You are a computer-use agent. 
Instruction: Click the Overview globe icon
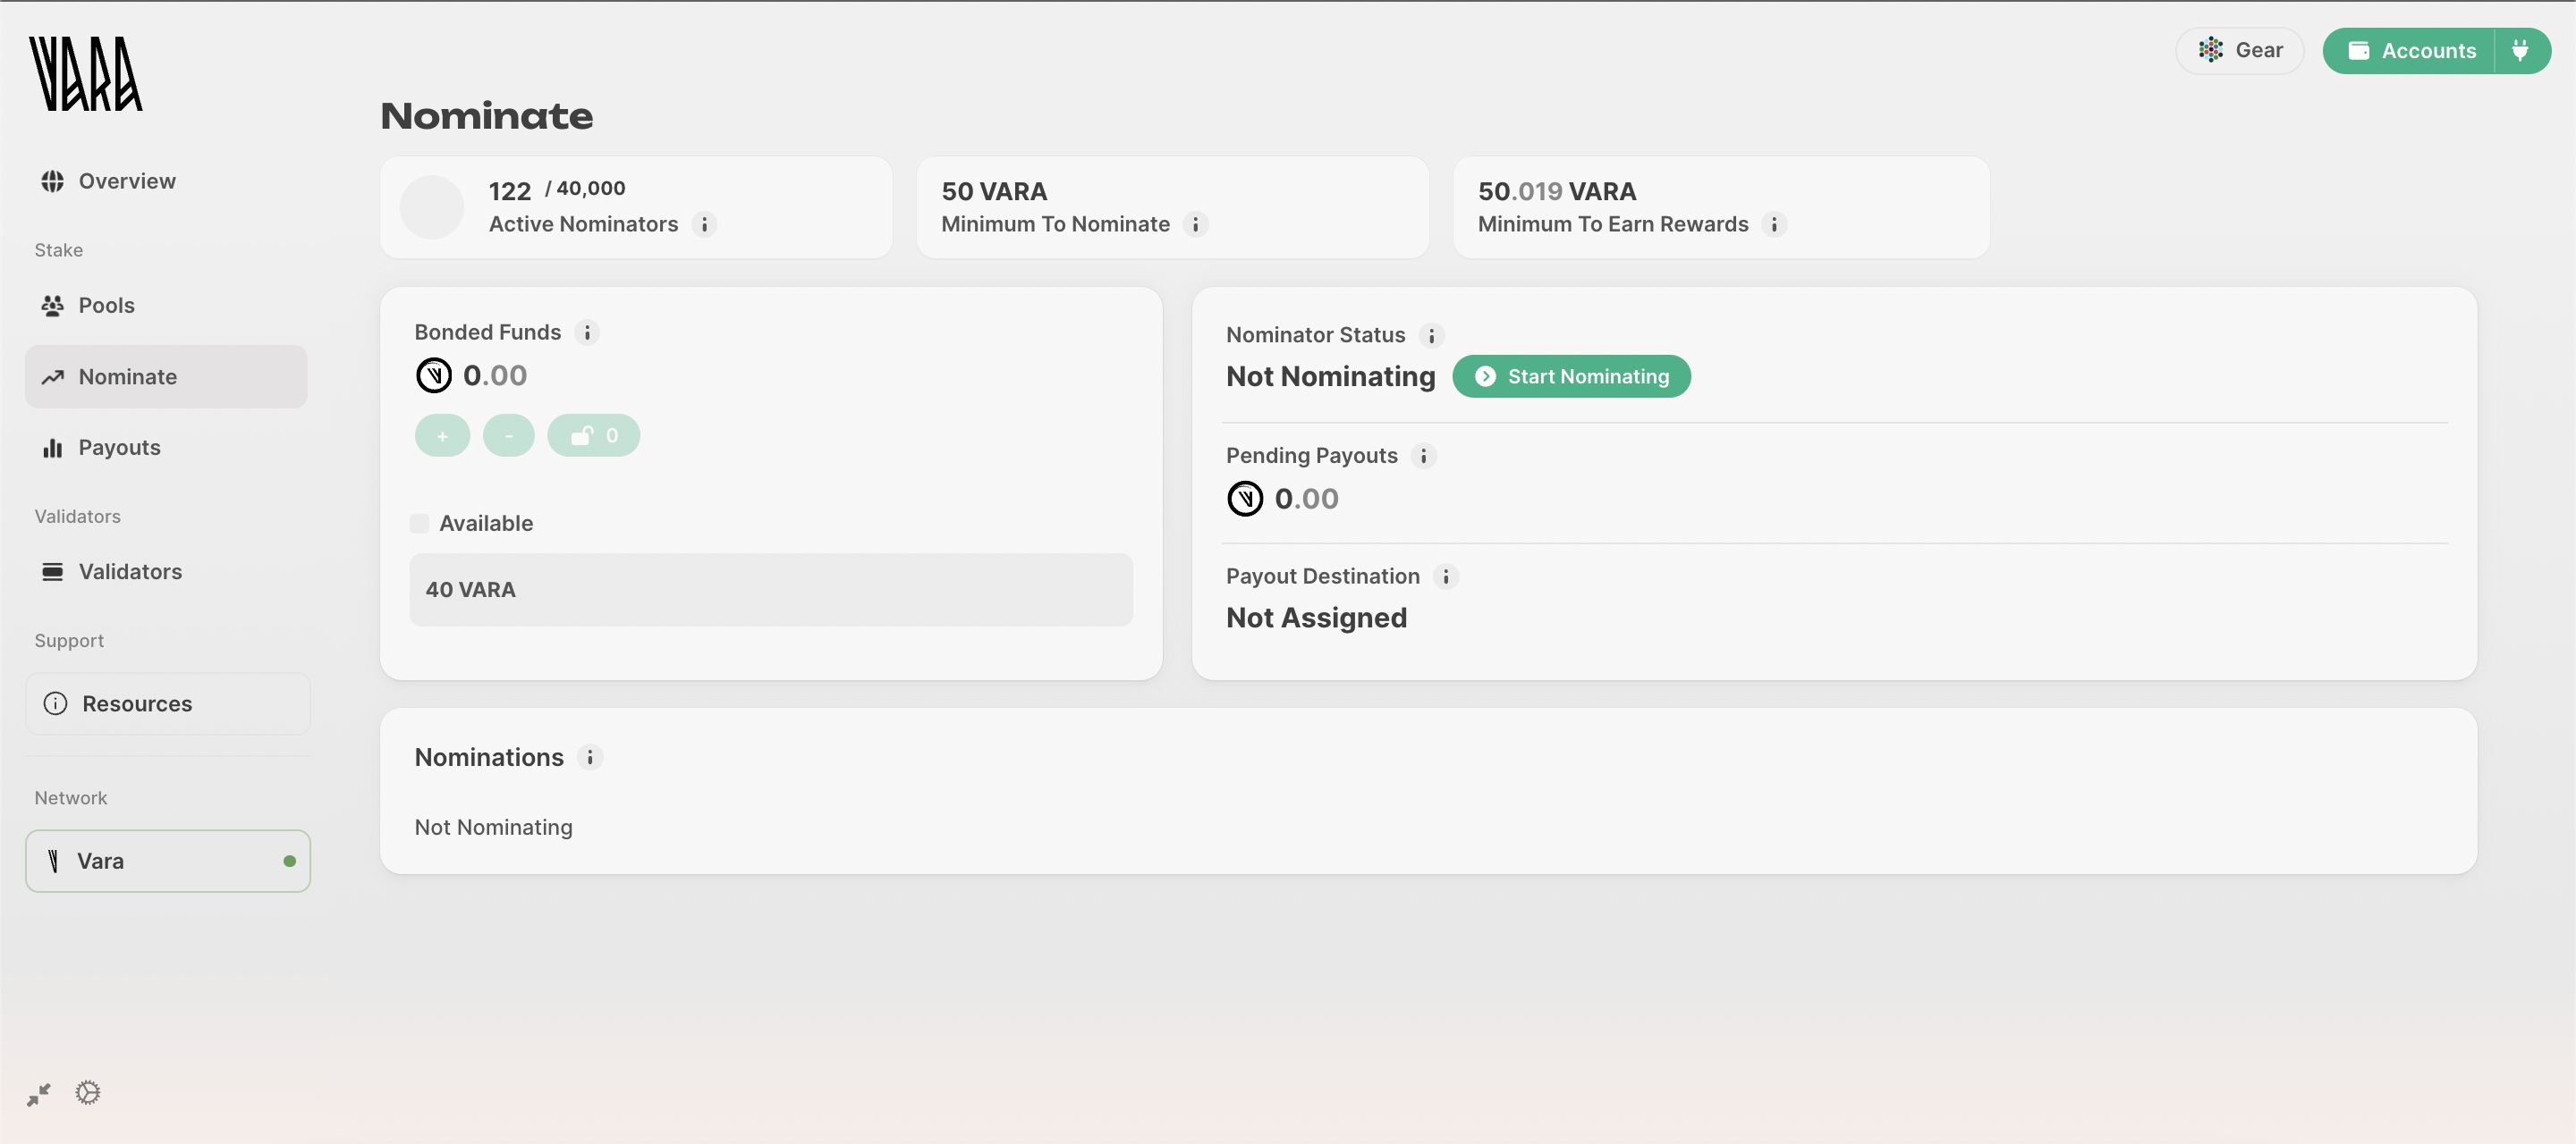53,181
